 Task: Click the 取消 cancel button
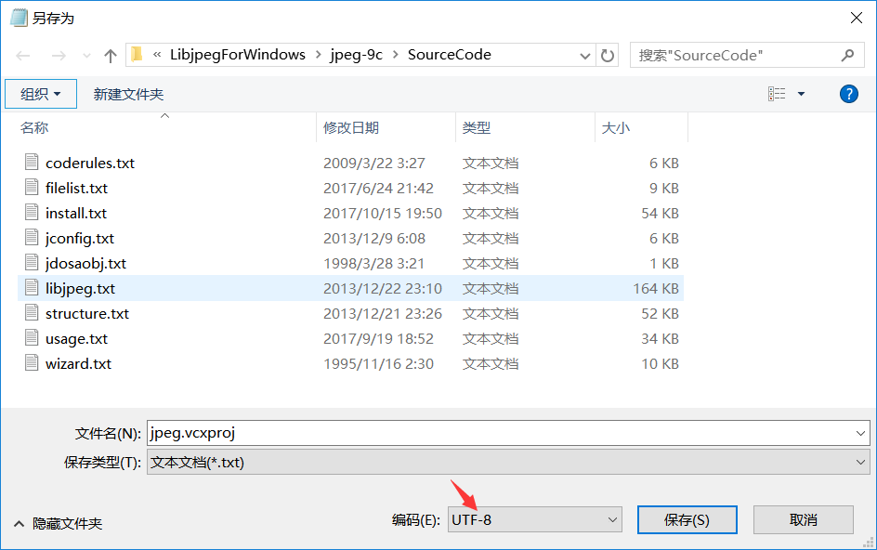pos(803,519)
